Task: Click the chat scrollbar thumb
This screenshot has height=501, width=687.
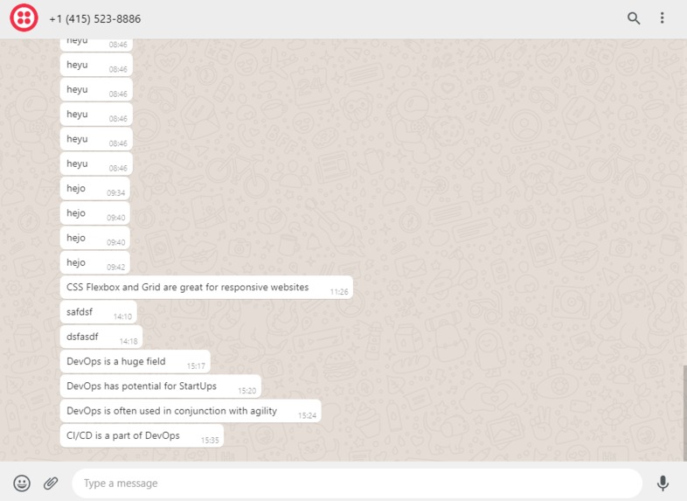Action: pyautogui.click(x=684, y=413)
